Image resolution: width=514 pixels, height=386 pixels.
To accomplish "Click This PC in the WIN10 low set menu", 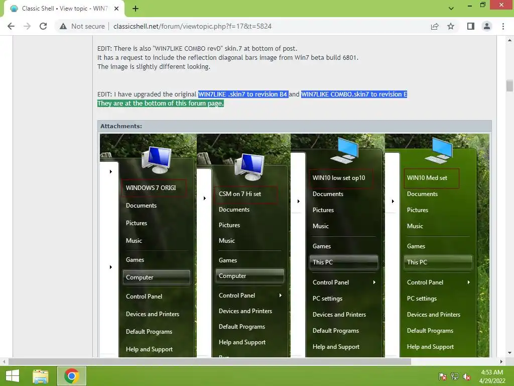I will pyautogui.click(x=343, y=262).
